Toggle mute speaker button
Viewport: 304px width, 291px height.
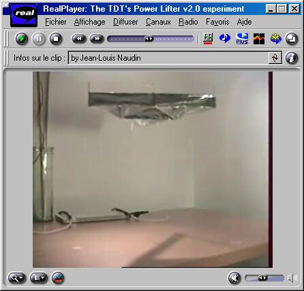(x=234, y=277)
